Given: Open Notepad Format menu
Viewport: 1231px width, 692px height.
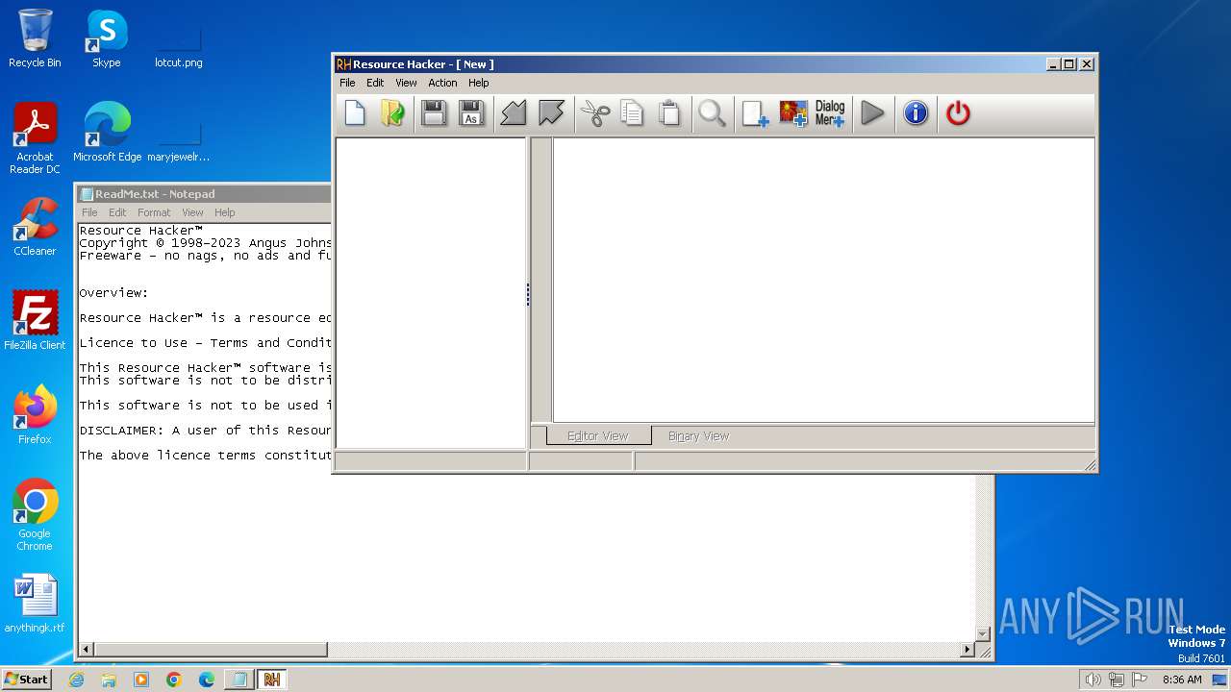Looking at the screenshot, I should [x=154, y=212].
